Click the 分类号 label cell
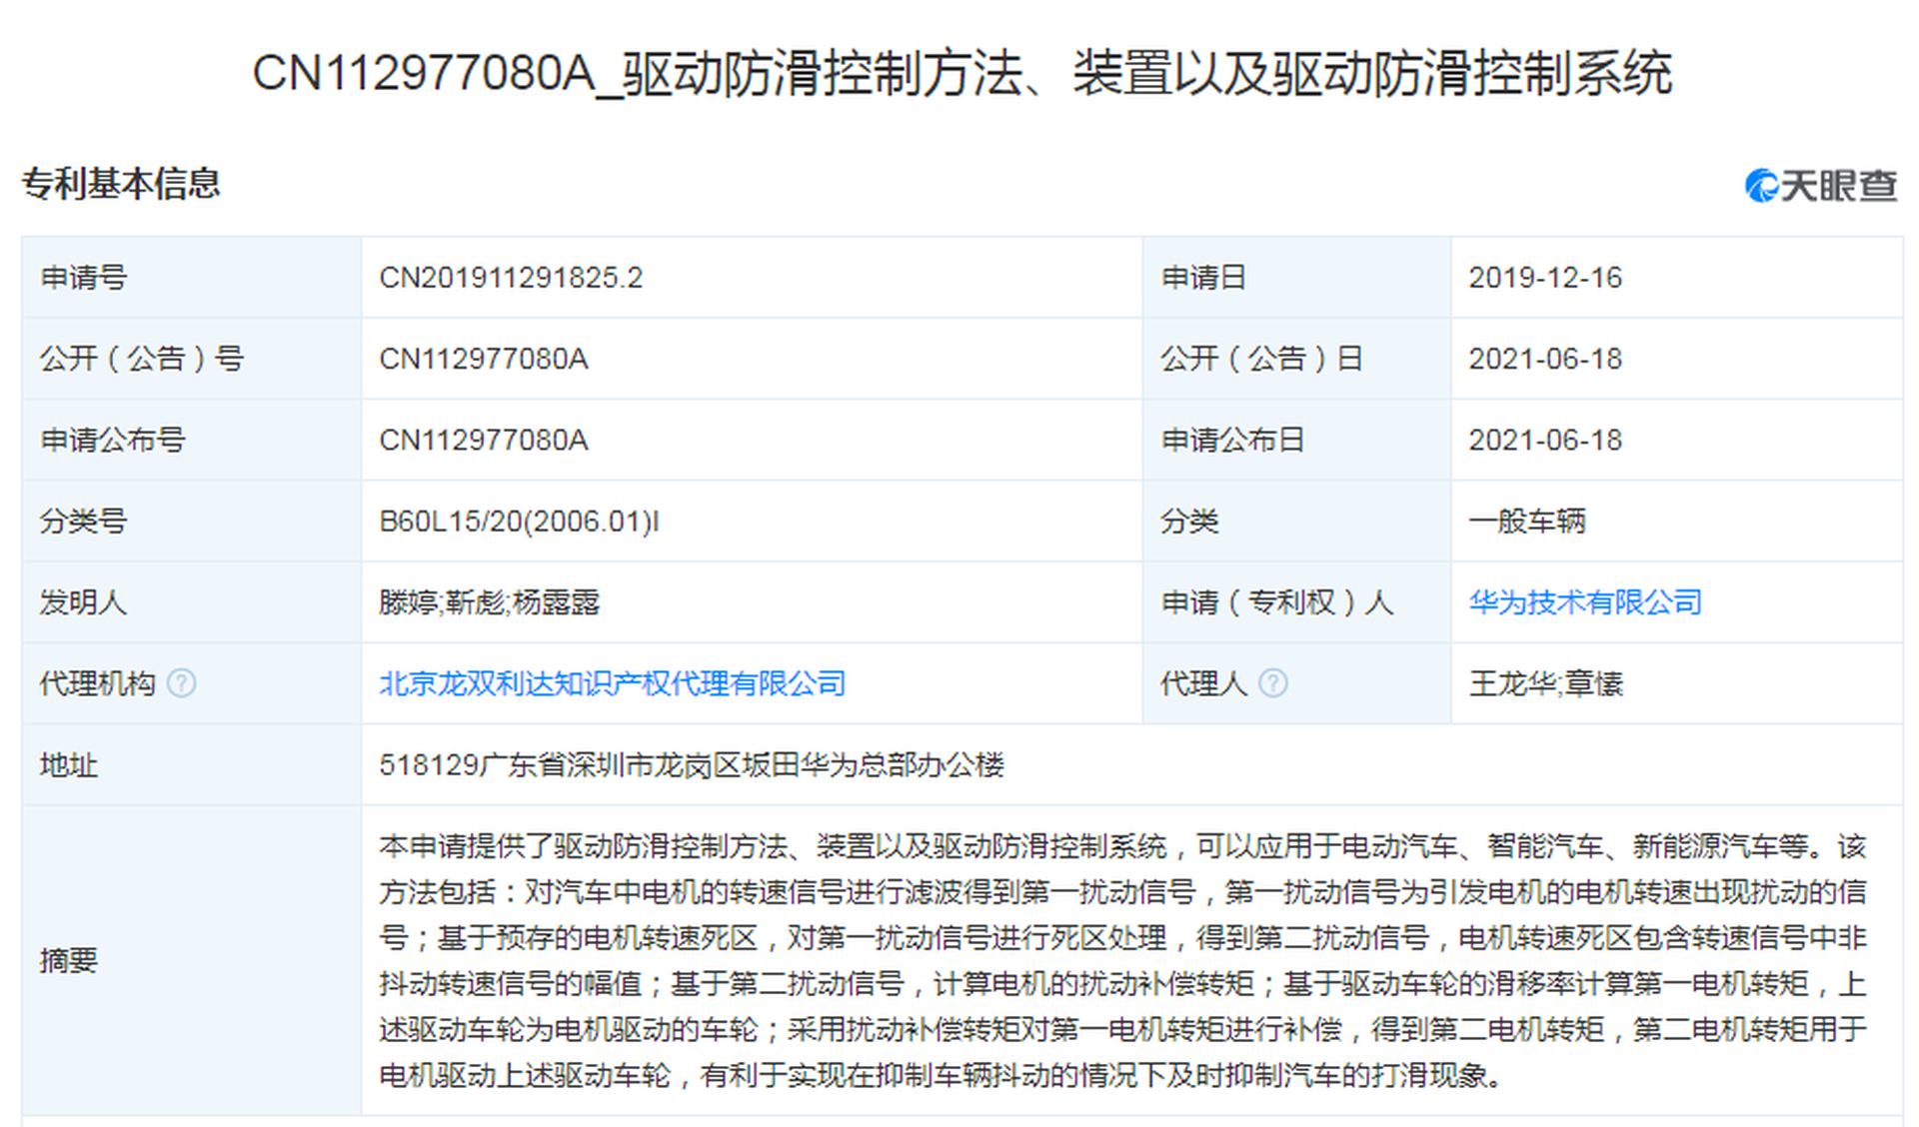The height and width of the screenshot is (1127, 1919). click(191, 522)
